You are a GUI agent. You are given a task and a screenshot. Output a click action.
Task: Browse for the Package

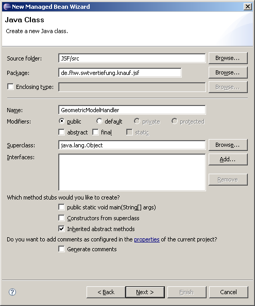coord(228,72)
